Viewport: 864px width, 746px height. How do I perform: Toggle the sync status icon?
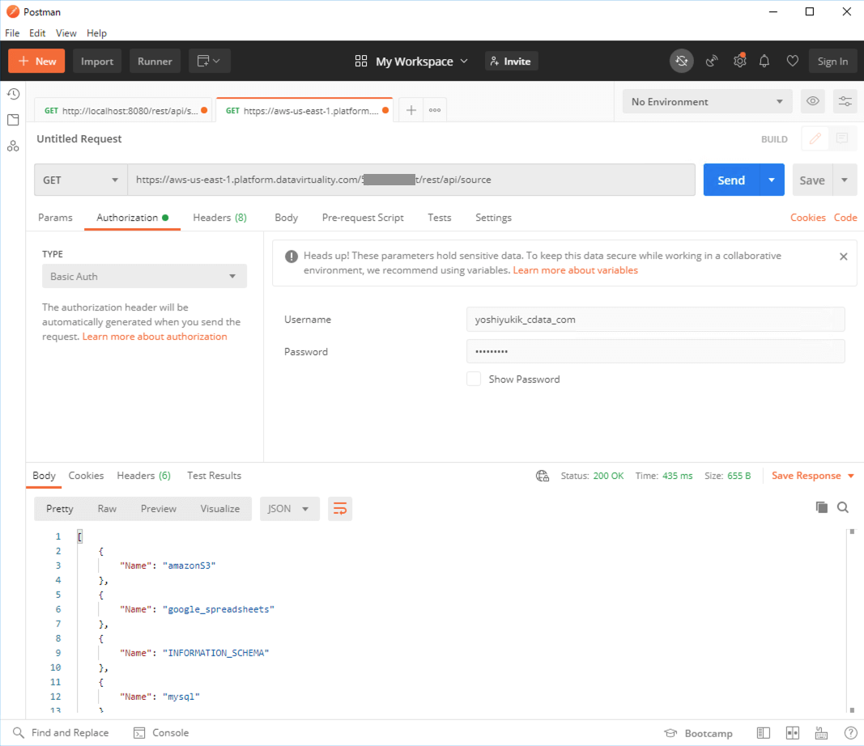681,61
